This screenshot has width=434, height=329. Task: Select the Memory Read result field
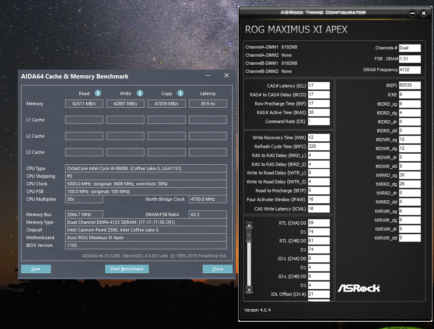coord(84,104)
